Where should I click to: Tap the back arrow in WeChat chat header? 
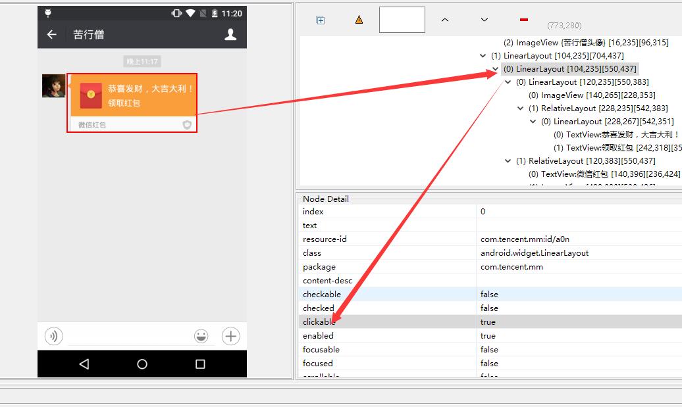coord(52,34)
